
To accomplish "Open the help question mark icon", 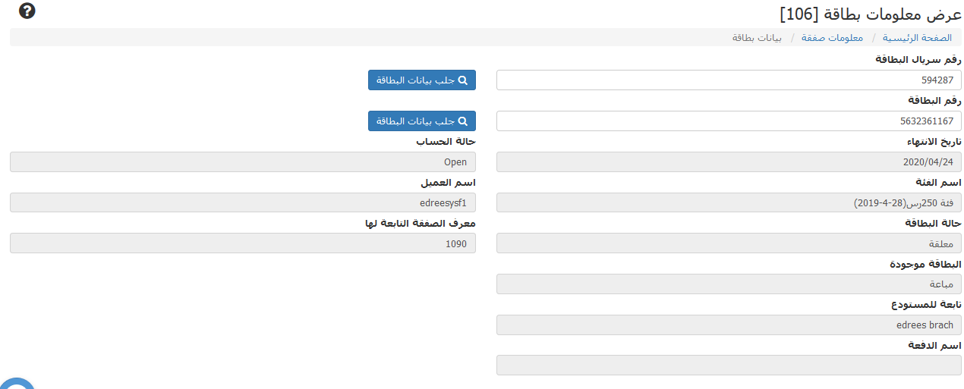I will pyautogui.click(x=27, y=11).
